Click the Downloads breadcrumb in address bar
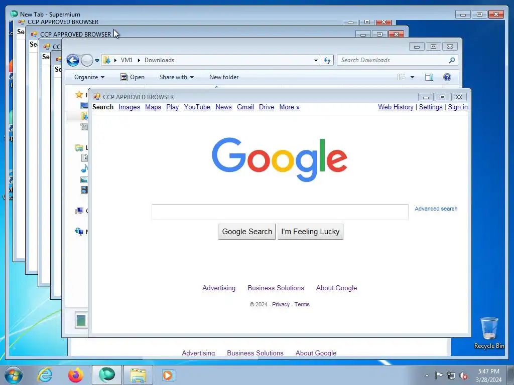This screenshot has width=514, height=385. coord(159,60)
